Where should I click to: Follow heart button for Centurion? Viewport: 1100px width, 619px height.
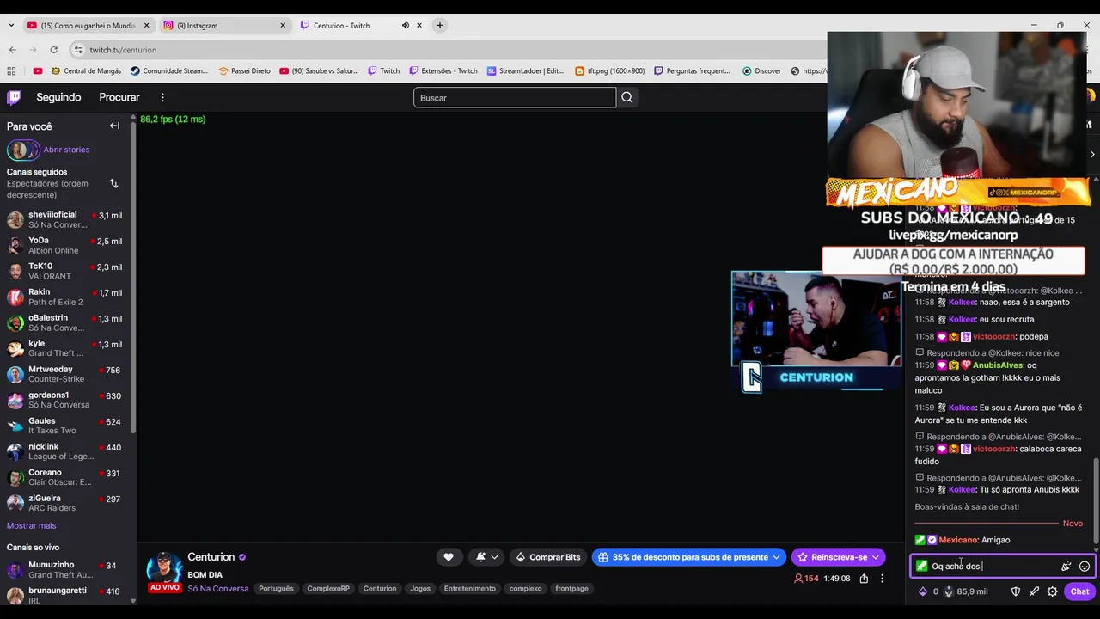pos(449,557)
